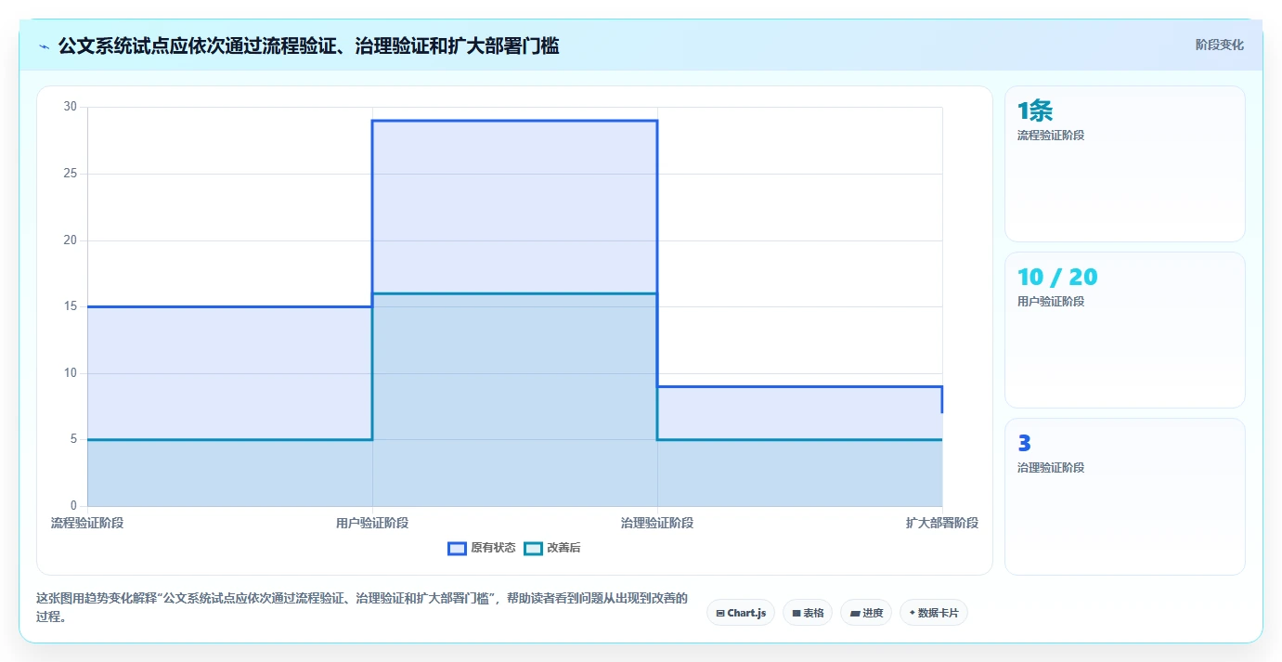Click the lightning icon beside the title

pyautogui.click(x=45, y=46)
